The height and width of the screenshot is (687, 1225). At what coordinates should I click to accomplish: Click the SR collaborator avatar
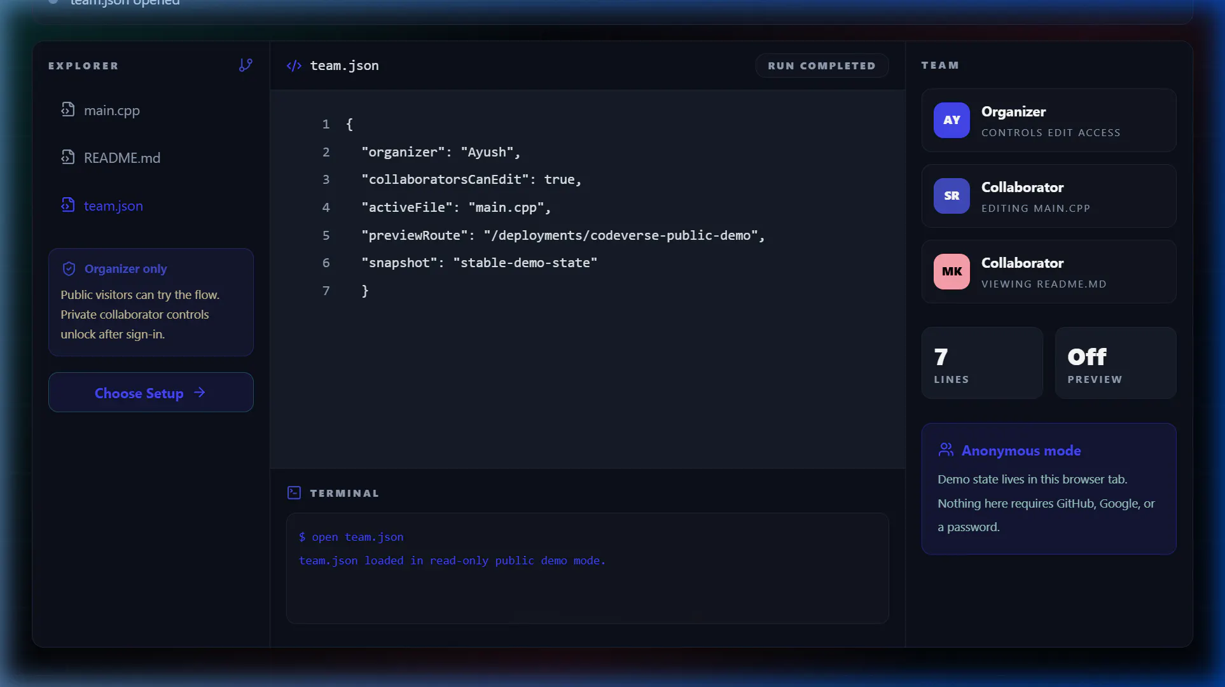pyautogui.click(x=952, y=196)
